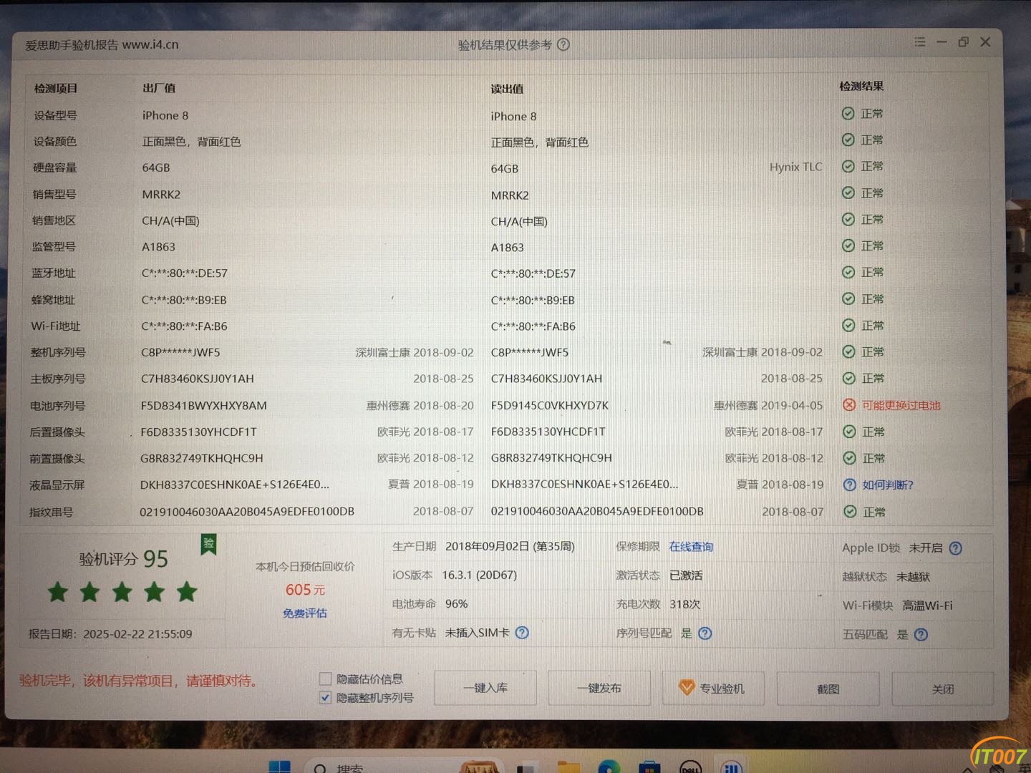1031x773 pixels.
Task: Toggle the 隐藏整机序列号 checkbox
Action: 325,698
